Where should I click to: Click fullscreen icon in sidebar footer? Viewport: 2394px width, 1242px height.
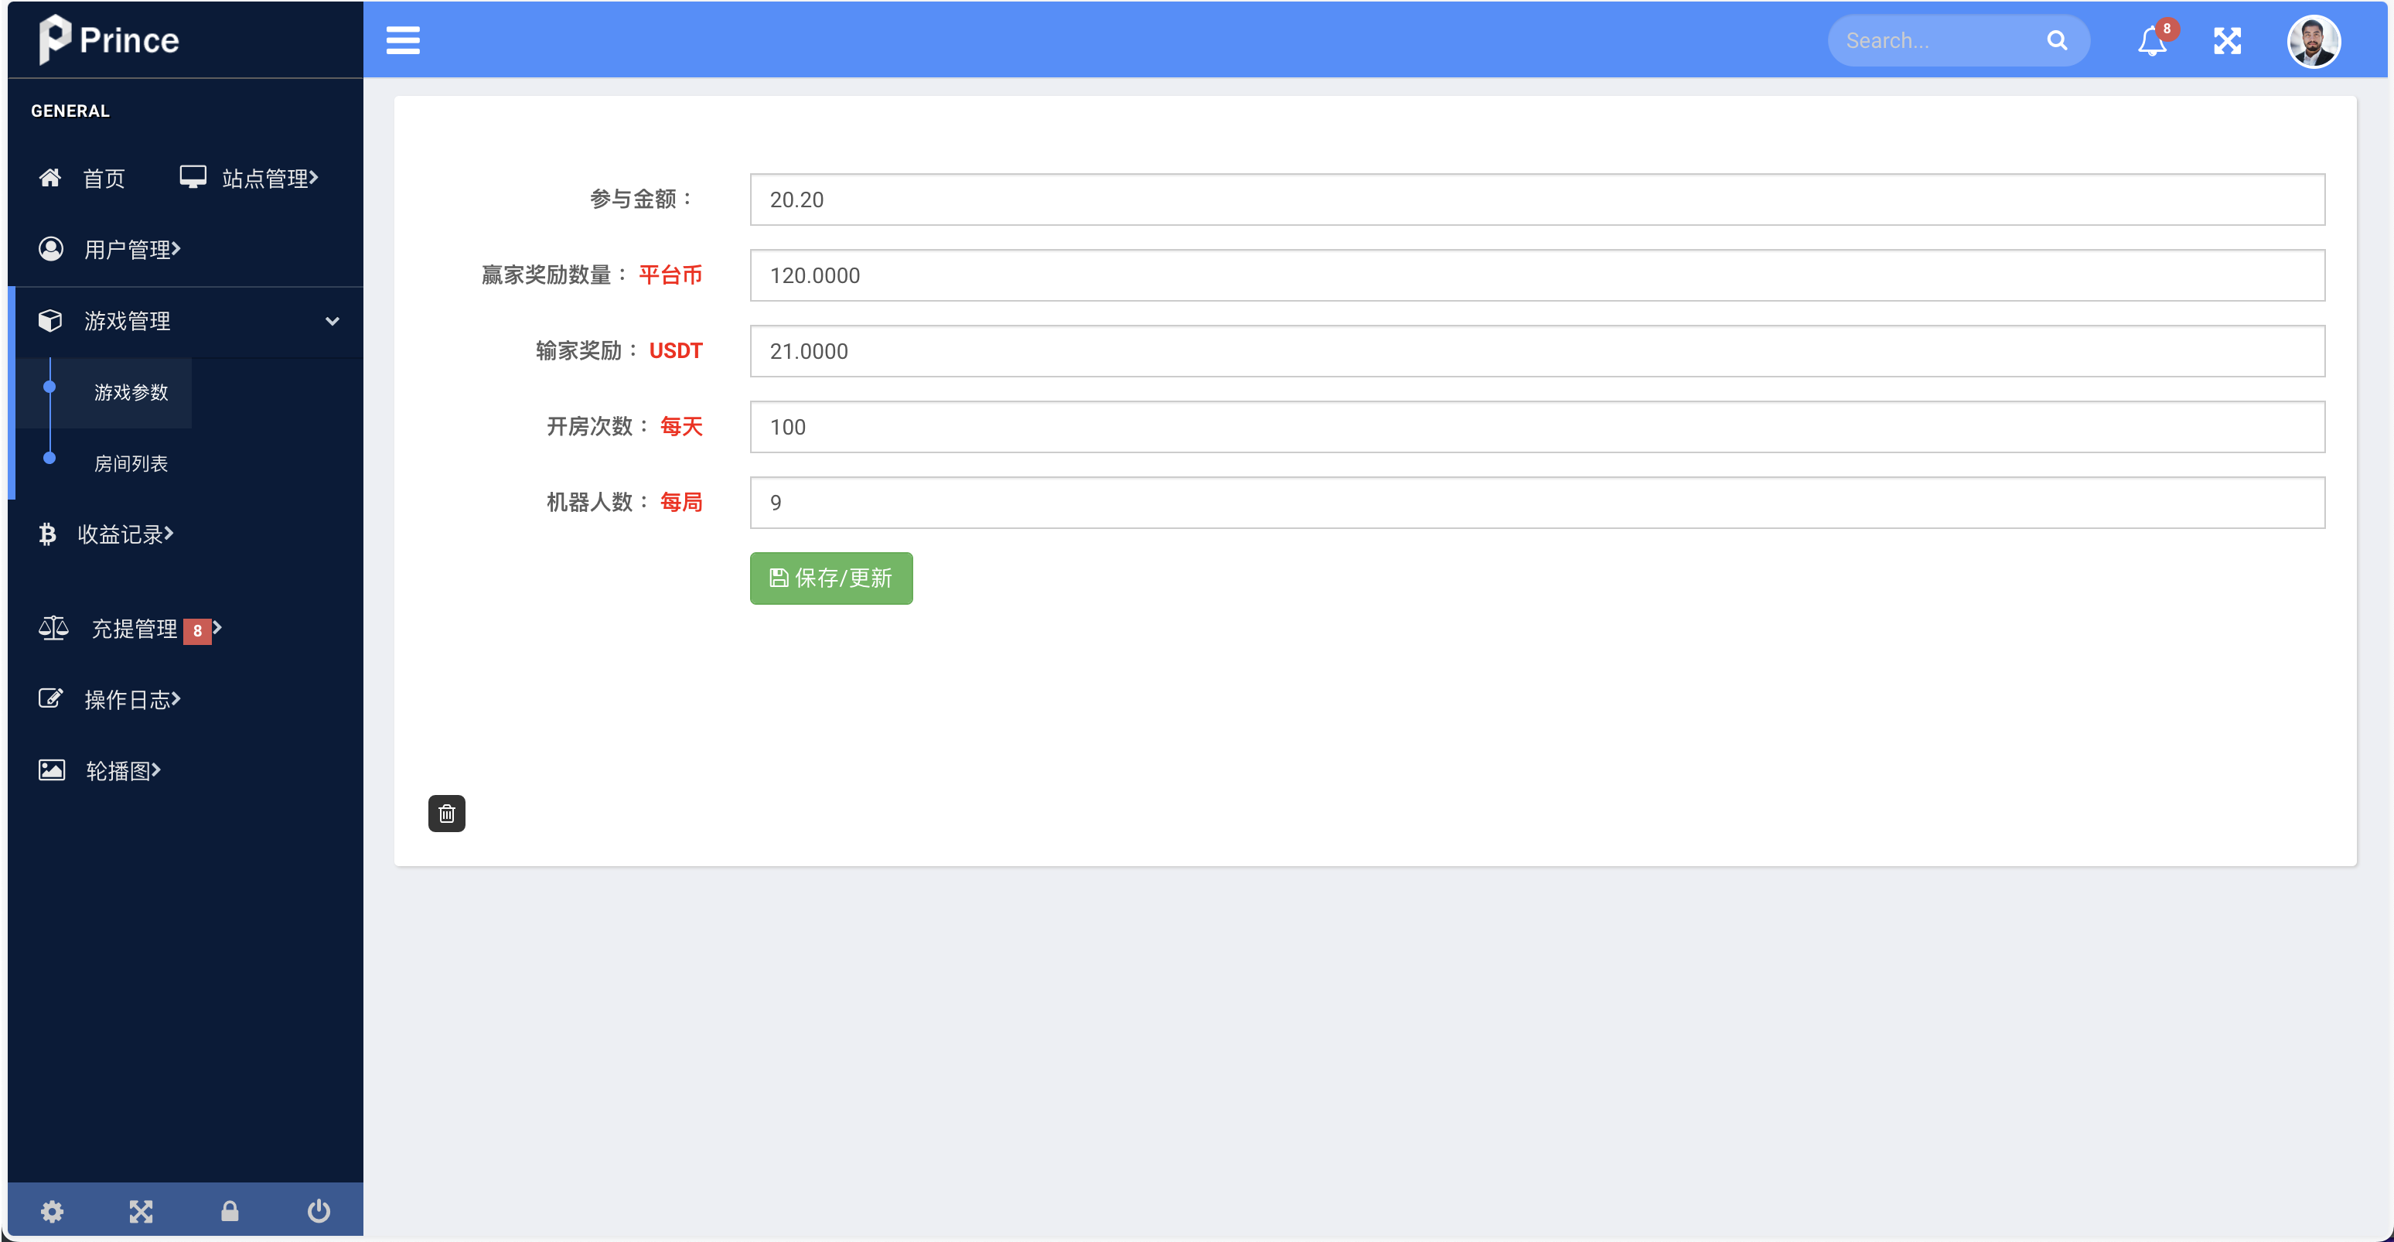(140, 1210)
